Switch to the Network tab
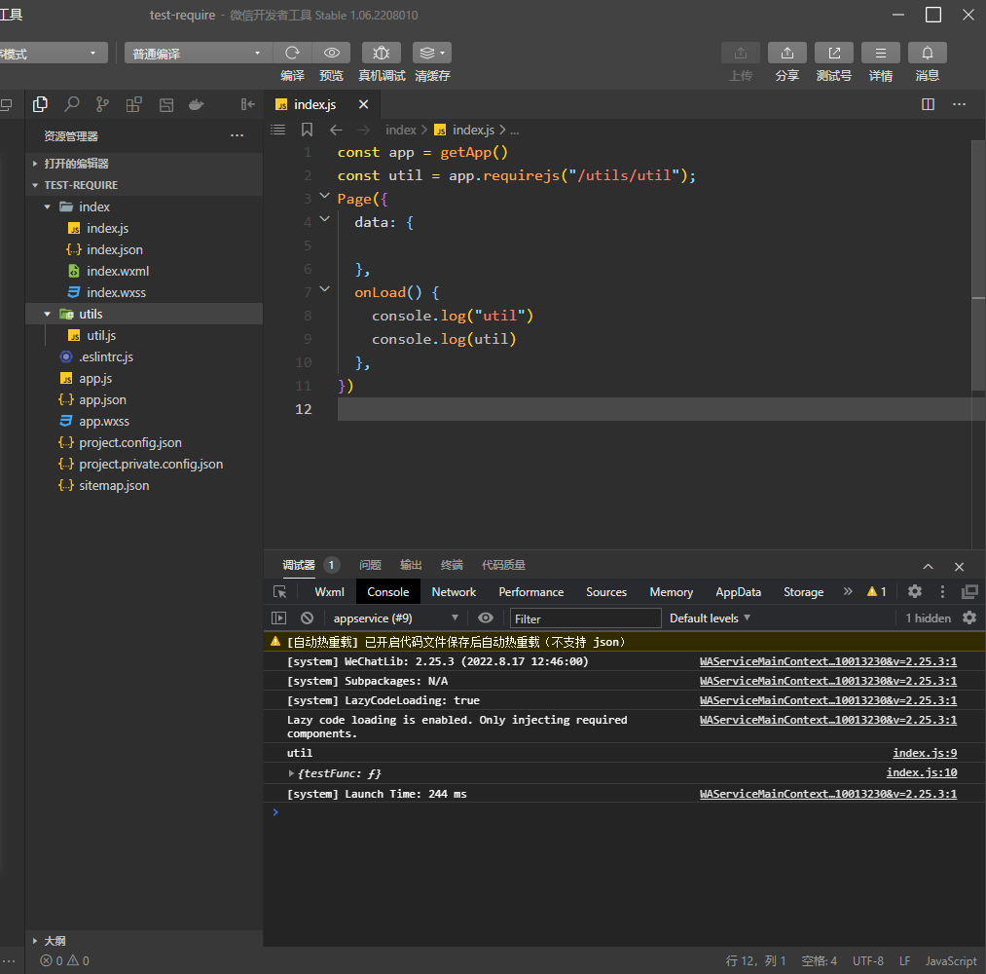Screen dimensions: 986x974 coord(454,592)
